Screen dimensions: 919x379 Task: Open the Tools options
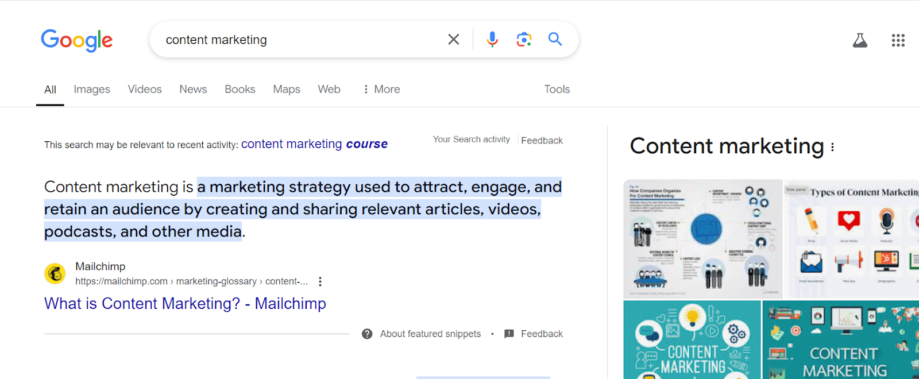coord(557,89)
